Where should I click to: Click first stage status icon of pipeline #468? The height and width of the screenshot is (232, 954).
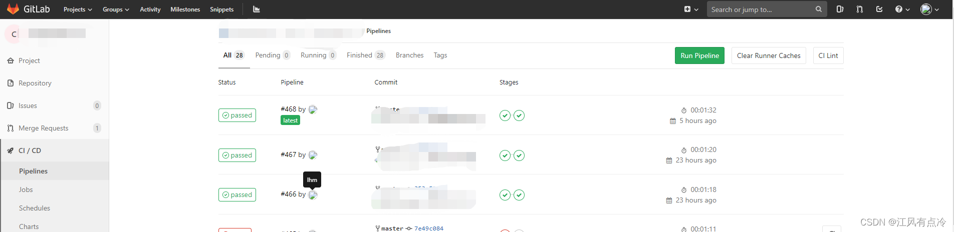pyautogui.click(x=505, y=115)
